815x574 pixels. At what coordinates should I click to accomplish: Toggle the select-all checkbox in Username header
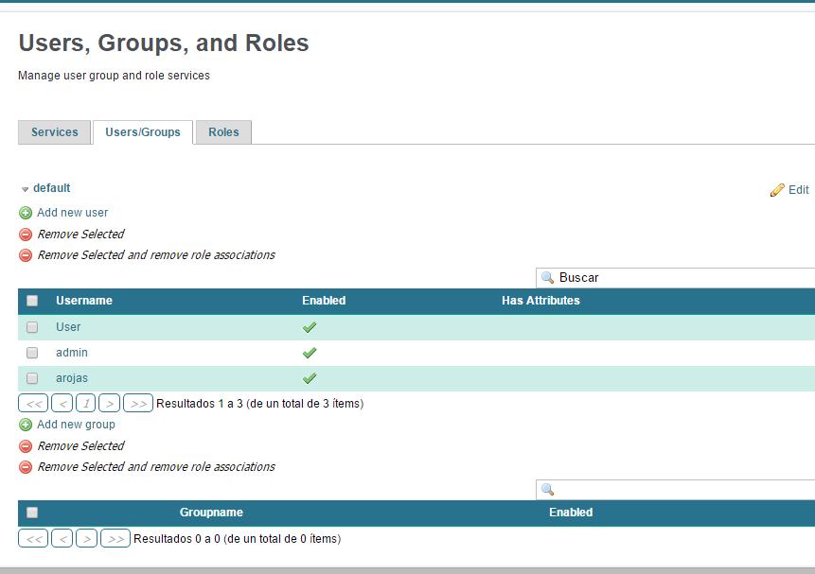(32, 301)
